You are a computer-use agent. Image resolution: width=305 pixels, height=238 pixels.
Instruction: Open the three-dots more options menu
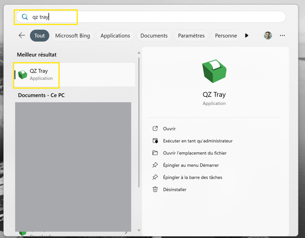(282, 35)
